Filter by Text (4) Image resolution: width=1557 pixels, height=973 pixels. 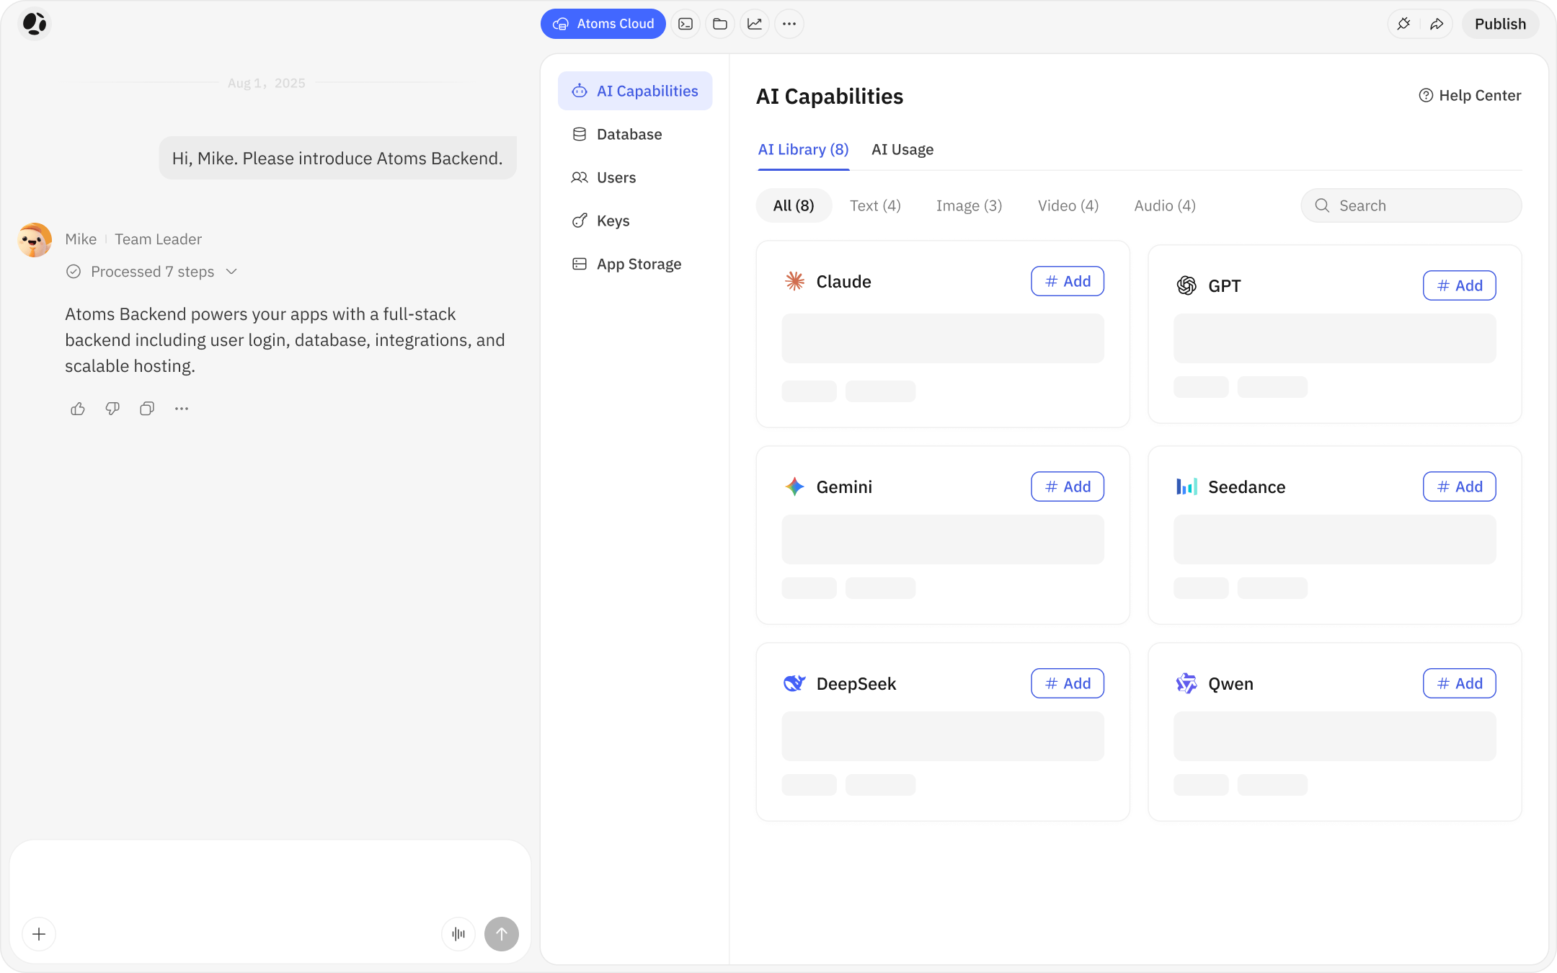(875, 205)
